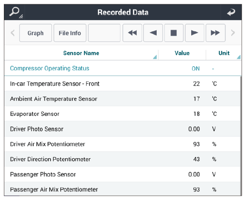Image resolution: width=246 pixels, height=200 pixels.
Task: Show more toolbar items with right chevron
Action: (233, 33)
